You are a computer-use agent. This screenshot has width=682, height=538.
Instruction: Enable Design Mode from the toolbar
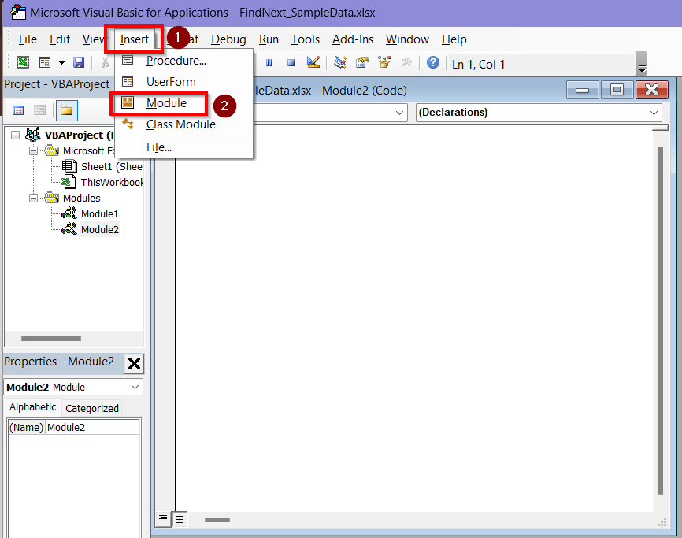tap(313, 64)
